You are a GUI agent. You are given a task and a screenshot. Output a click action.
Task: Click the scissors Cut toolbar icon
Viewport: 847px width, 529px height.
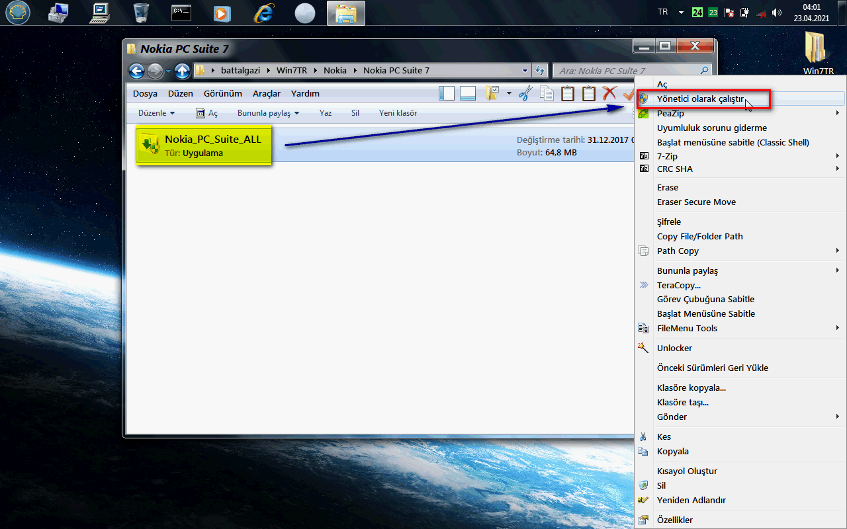pyautogui.click(x=526, y=93)
